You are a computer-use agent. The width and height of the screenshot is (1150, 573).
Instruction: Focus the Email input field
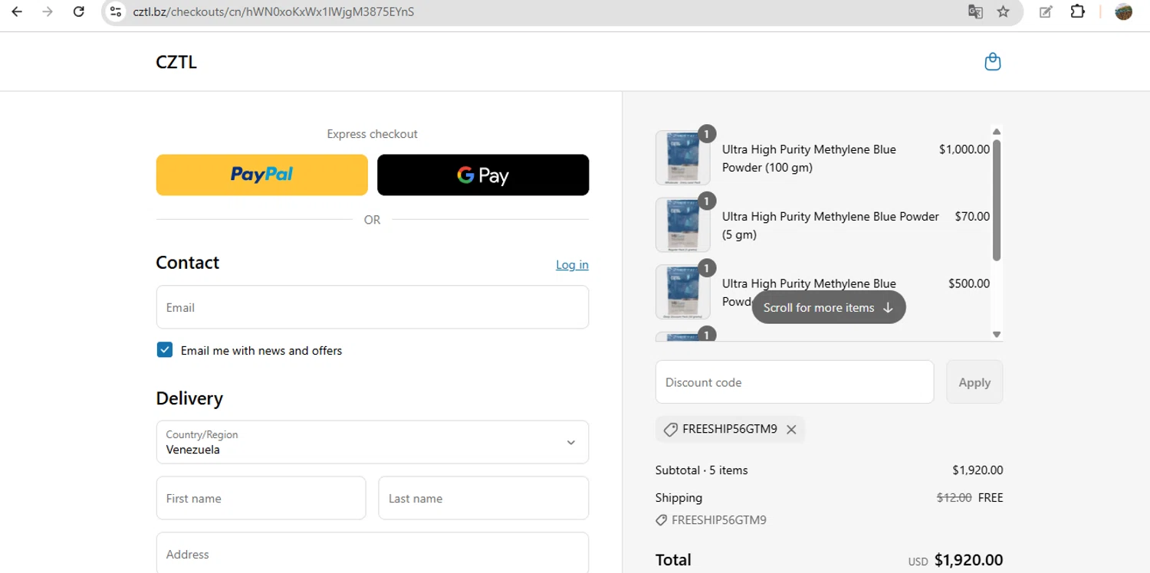tap(373, 307)
